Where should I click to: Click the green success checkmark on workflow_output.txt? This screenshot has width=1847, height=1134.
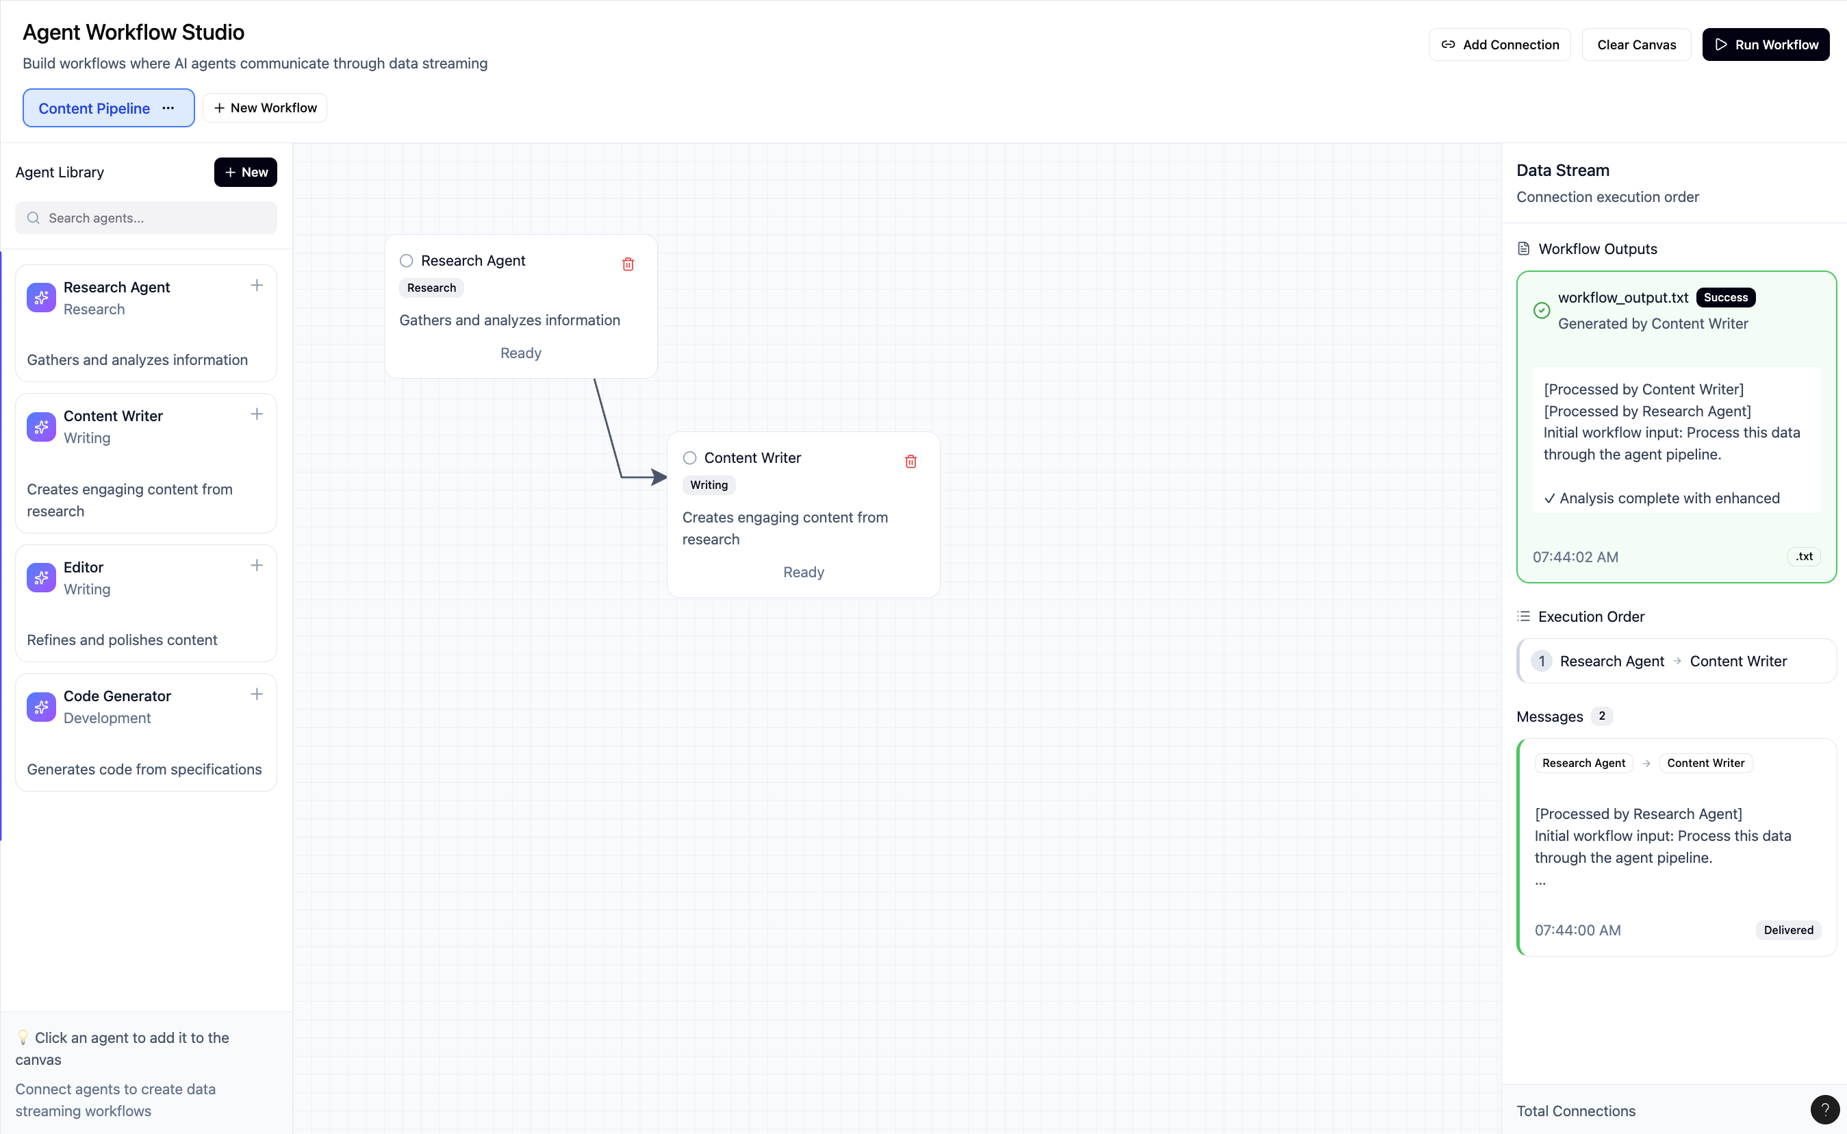1541,310
